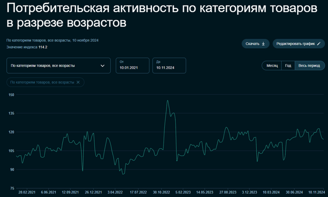Click the 150 value on the y-axis
Screen dimensions: 328x197
tap(12, 95)
